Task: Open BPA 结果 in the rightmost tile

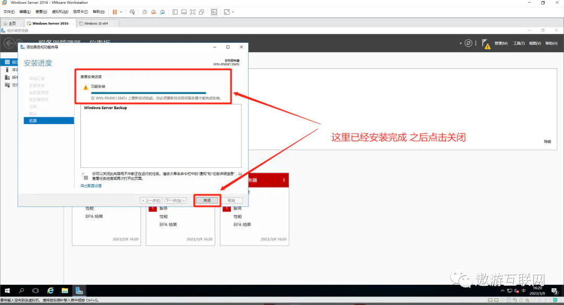Action: pos(242,225)
